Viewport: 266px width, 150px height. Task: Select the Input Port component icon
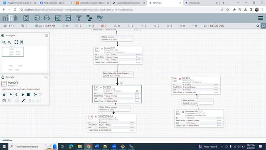pos(37,18)
